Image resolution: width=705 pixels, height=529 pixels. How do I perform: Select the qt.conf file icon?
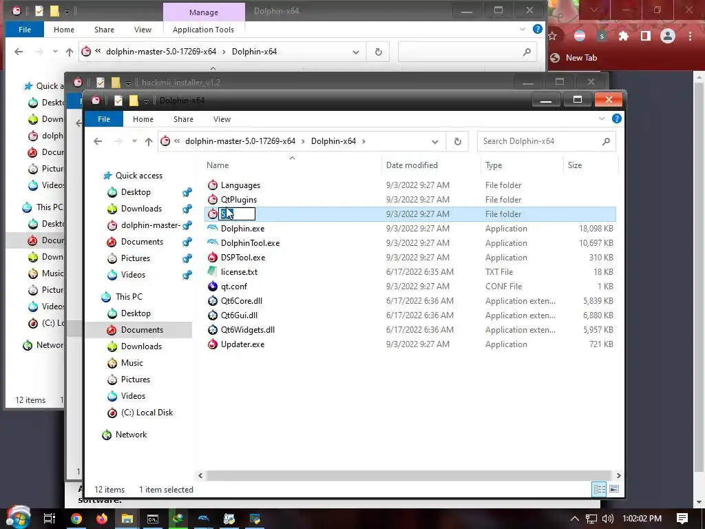click(x=213, y=286)
